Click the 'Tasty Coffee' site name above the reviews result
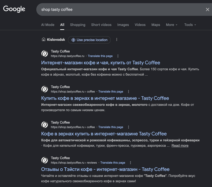The width and height of the screenshot is (212, 187). [x=60, y=158]
